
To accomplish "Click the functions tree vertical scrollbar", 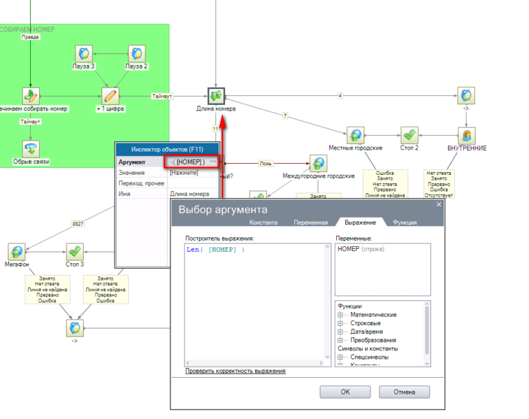I will [427, 333].
